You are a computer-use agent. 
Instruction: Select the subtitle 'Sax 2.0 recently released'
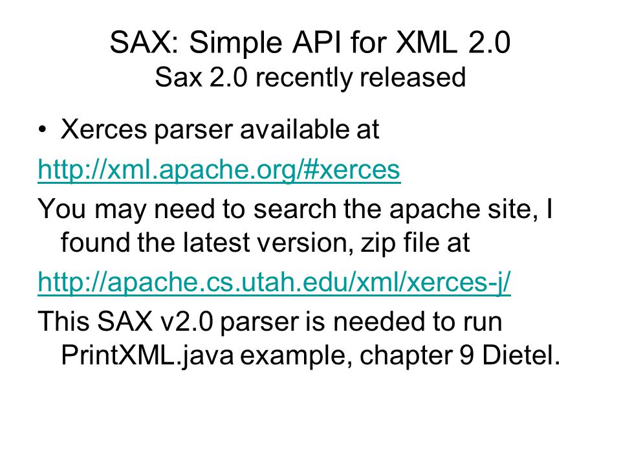pyautogui.click(x=310, y=77)
